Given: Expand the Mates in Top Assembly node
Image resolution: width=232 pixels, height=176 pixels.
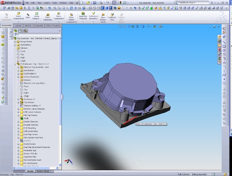Looking at the screenshot, I should [x=18, y=67].
